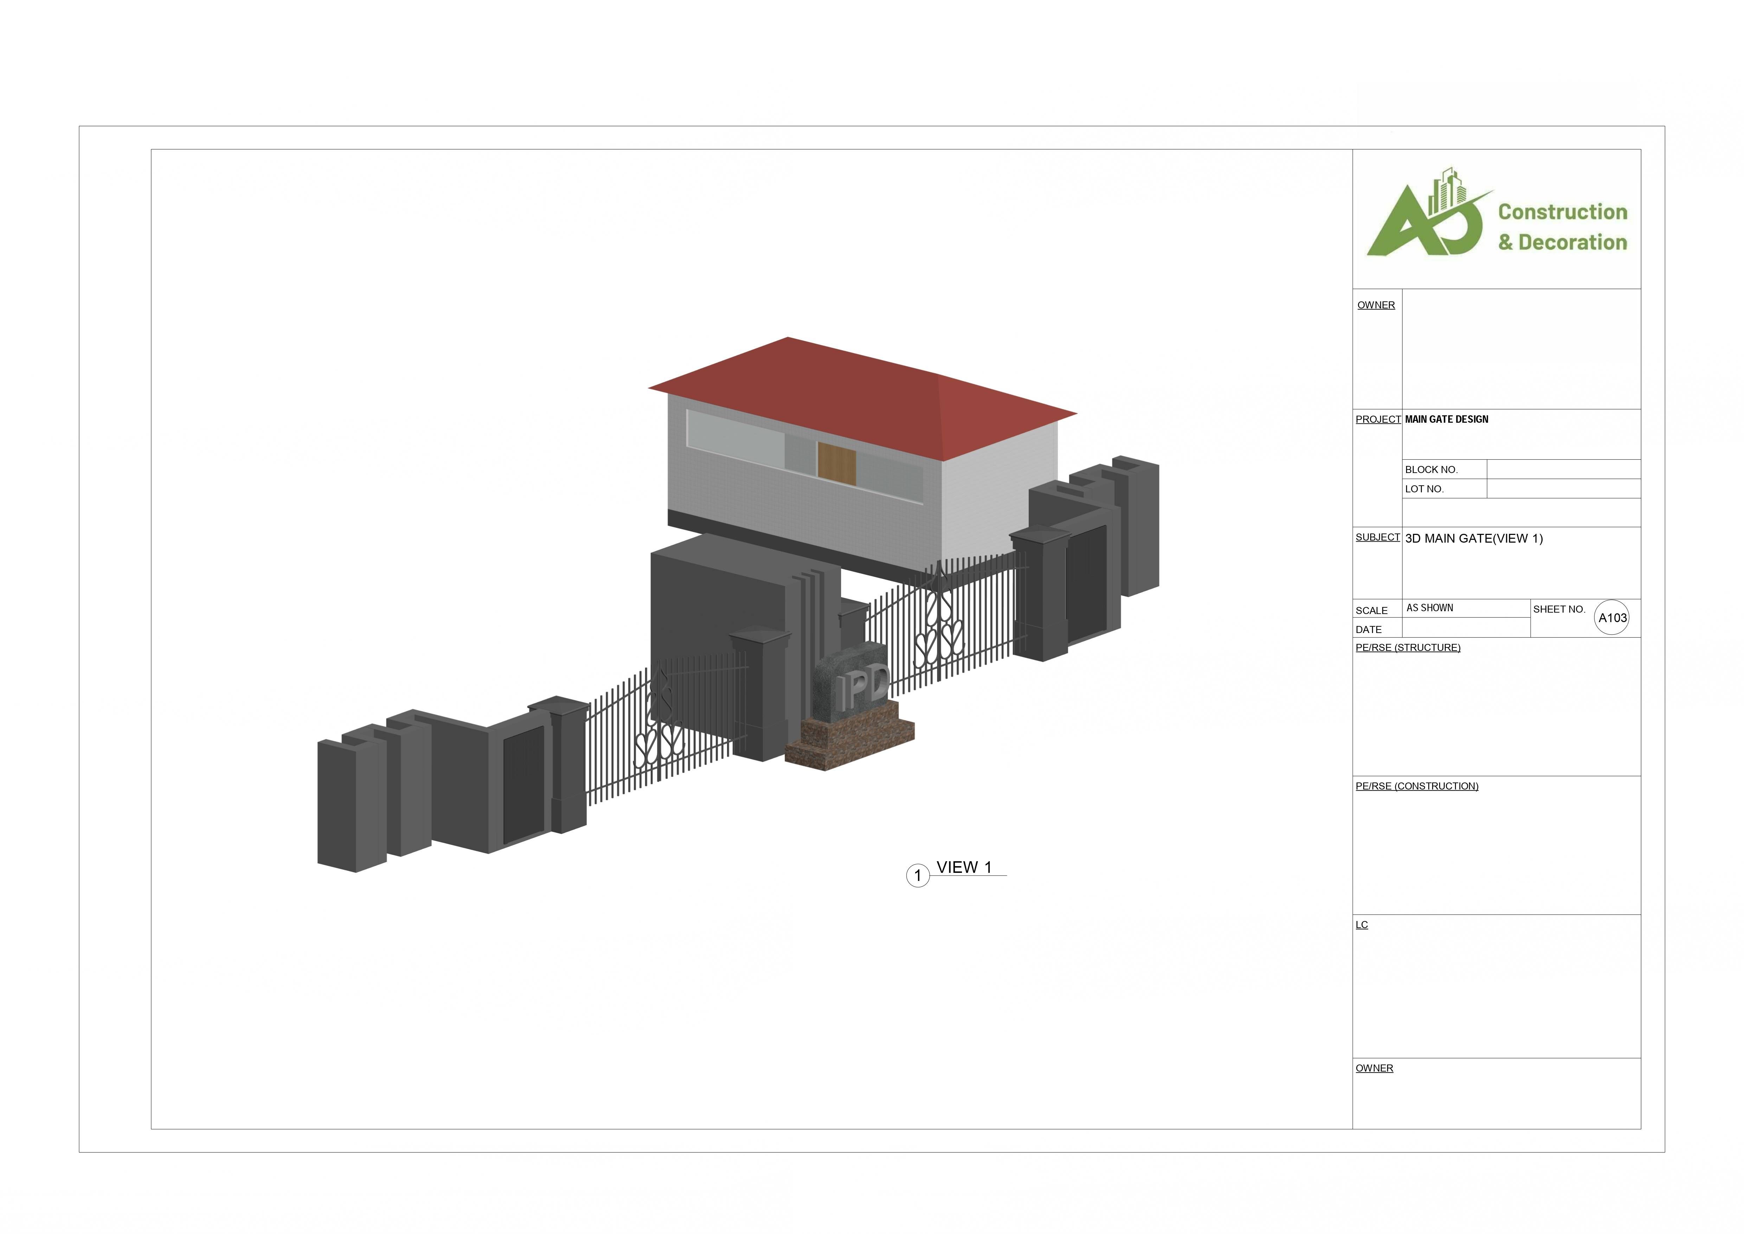1745x1234 pixels.
Task: Click the bottom 'OWNER' label
Action: click(x=1374, y=1068)
